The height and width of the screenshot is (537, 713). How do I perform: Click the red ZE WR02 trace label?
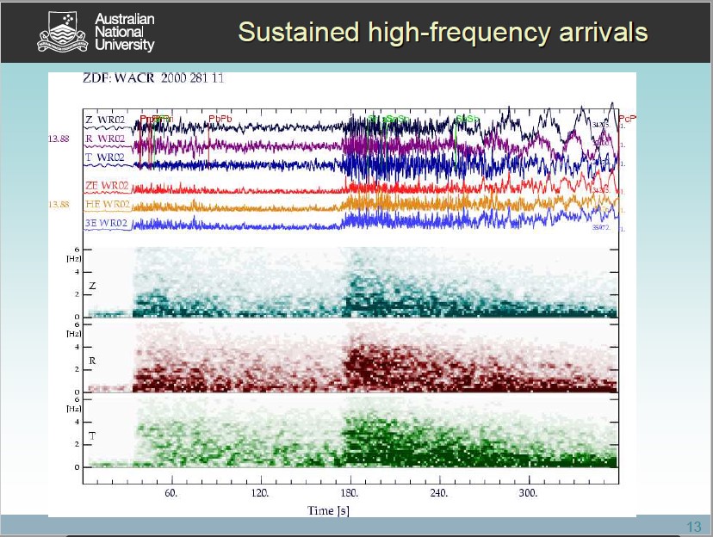coord(107,186)
